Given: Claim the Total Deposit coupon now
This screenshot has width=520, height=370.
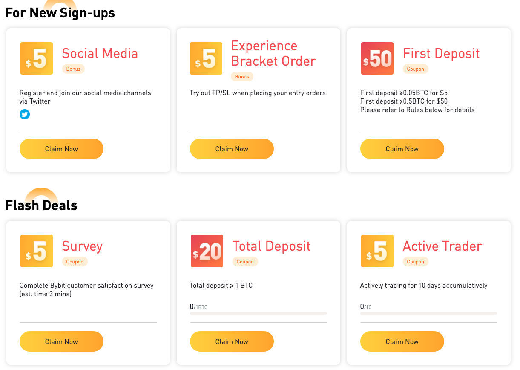Looking at the screenshot, I should click(x=232, y=341).
